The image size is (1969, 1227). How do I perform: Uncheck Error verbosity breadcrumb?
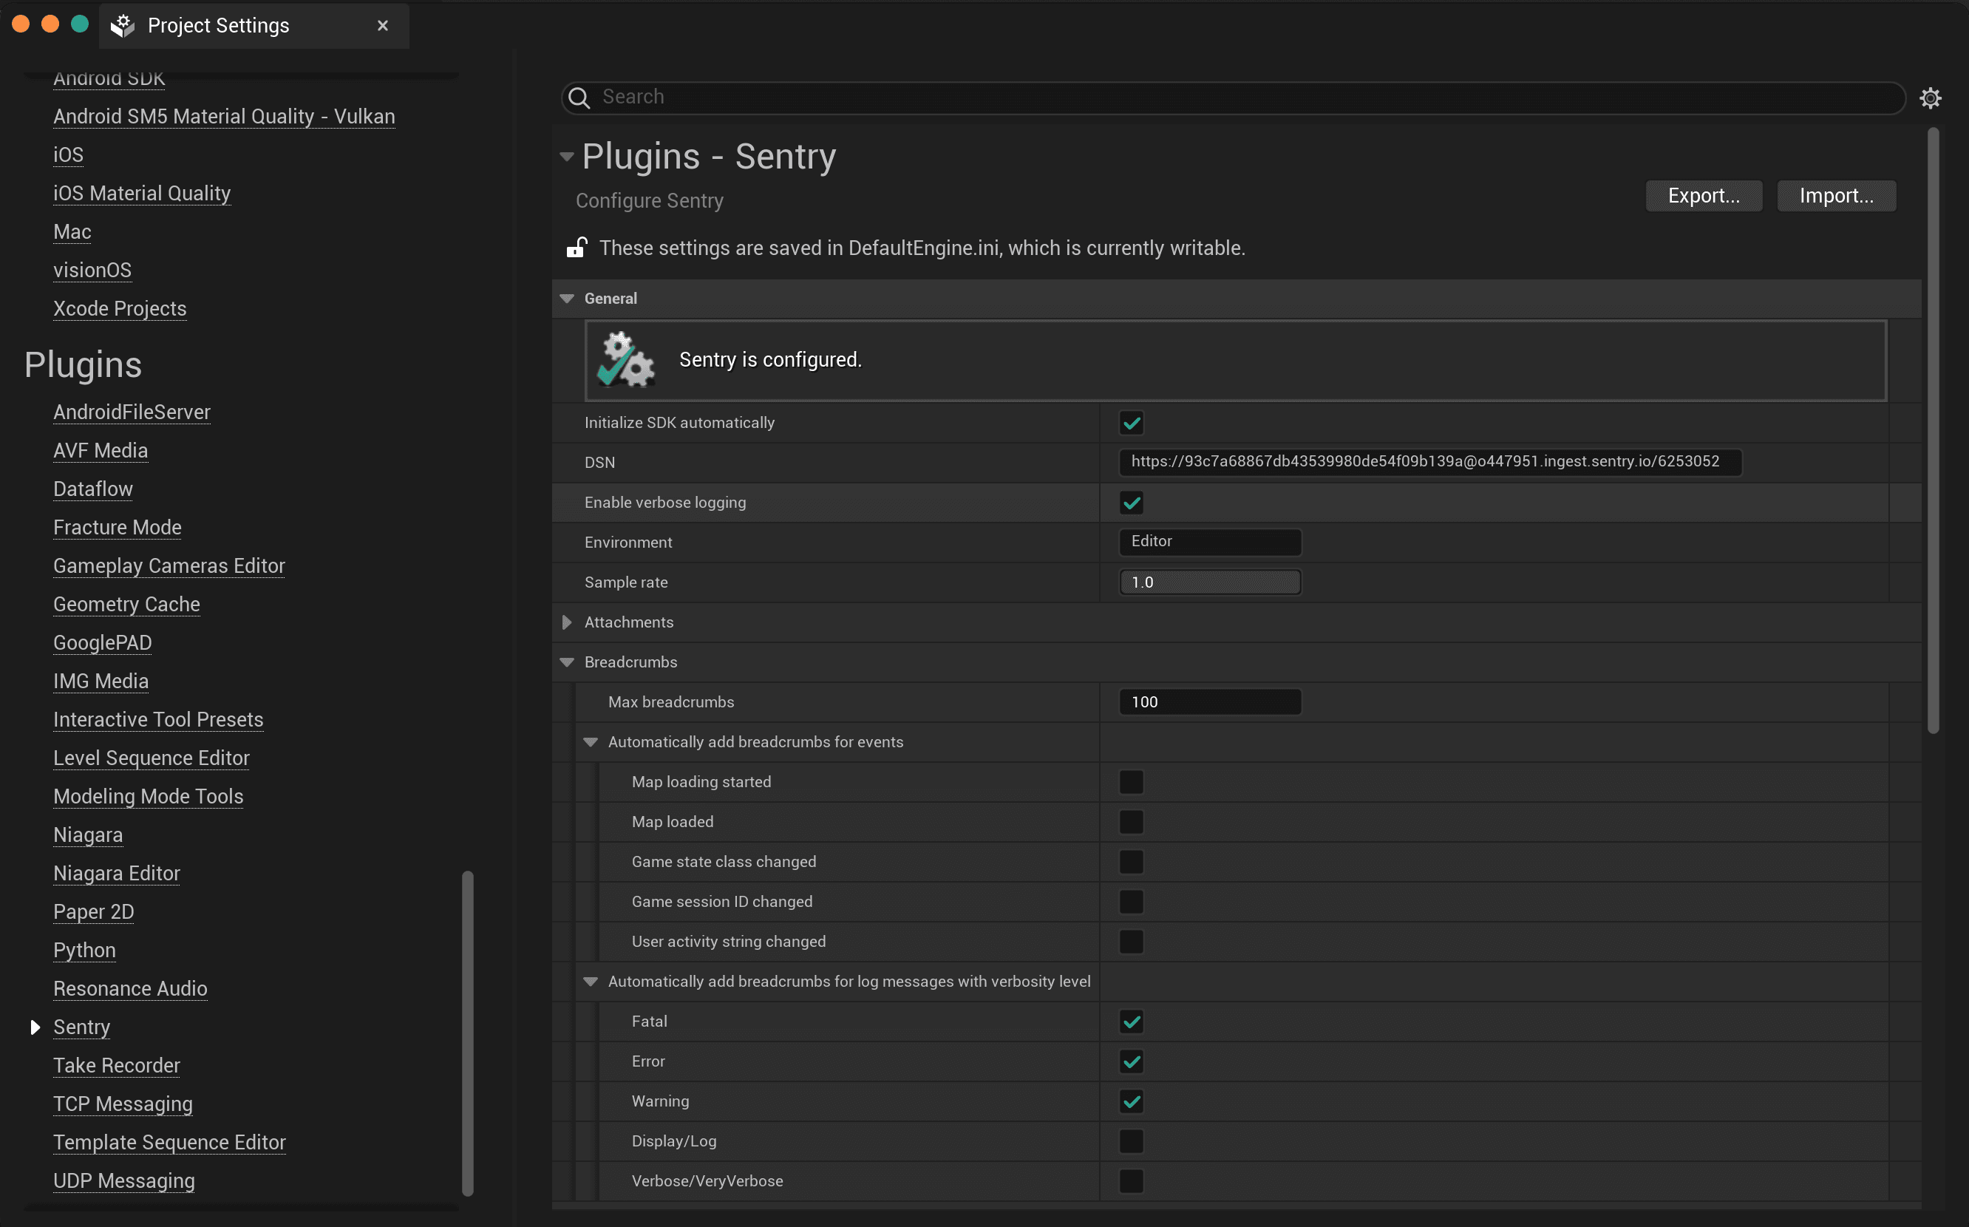tap(1131, 1061)
